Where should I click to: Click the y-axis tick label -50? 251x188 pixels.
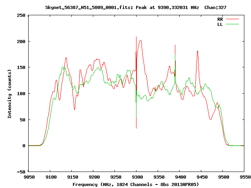[21, 172]
